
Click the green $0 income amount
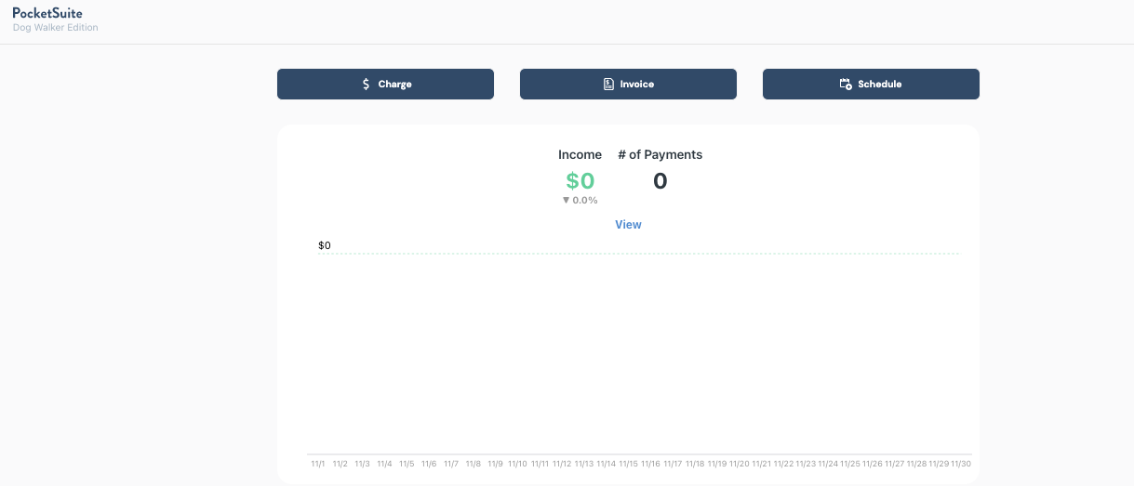(x=580, y=180)
